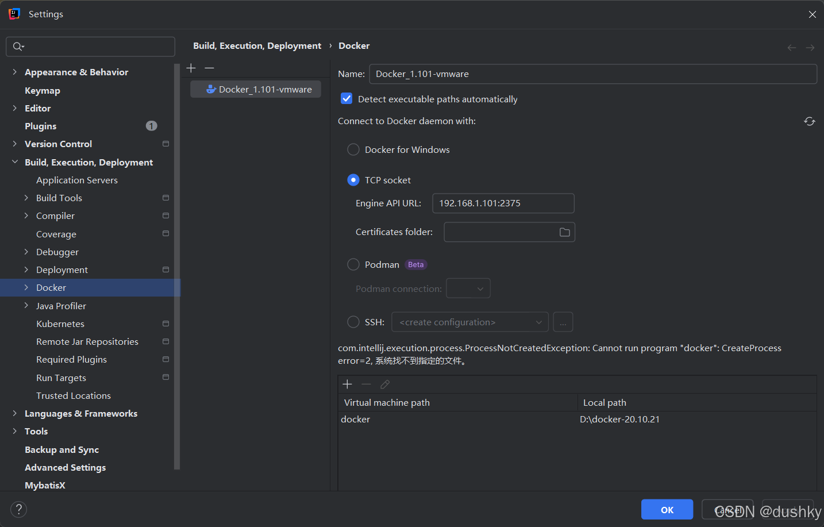Open Keymap settings
Screen dimensions: 824x527
(x=43, y=90)
